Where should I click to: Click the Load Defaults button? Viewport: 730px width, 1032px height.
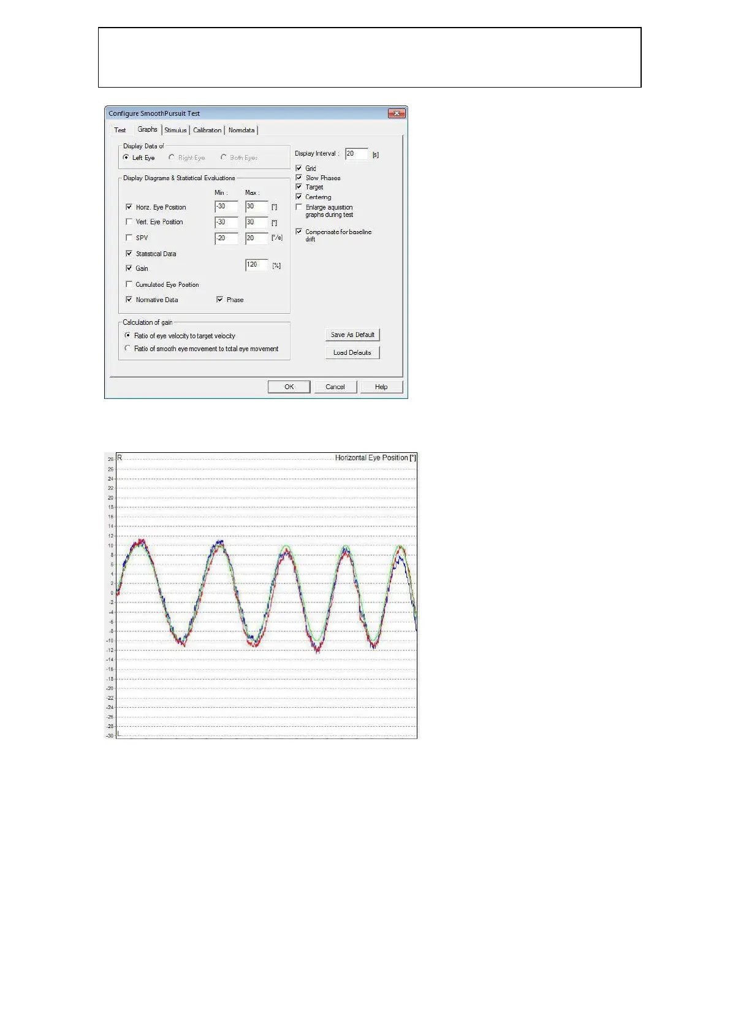tap(352, 352)
